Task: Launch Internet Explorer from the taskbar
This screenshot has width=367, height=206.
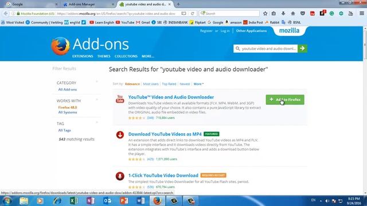Action: 57,201
